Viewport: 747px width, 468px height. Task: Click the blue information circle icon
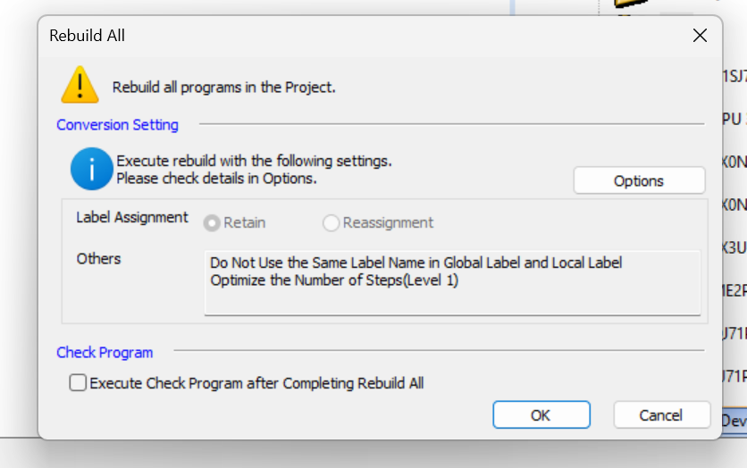(x=91, y=169)
